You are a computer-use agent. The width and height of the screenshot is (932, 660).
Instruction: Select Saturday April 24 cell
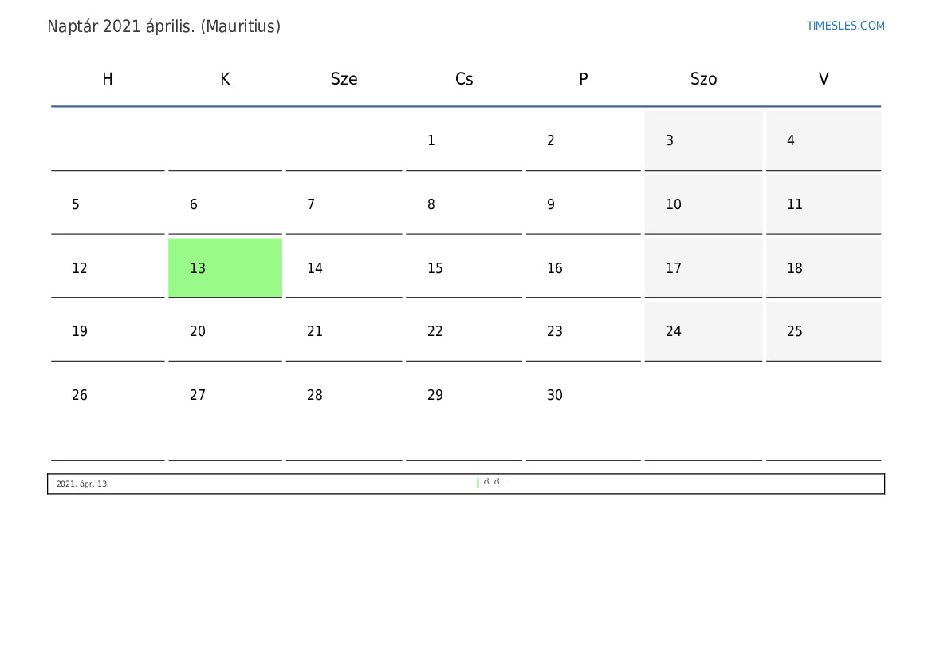point(703,331)
